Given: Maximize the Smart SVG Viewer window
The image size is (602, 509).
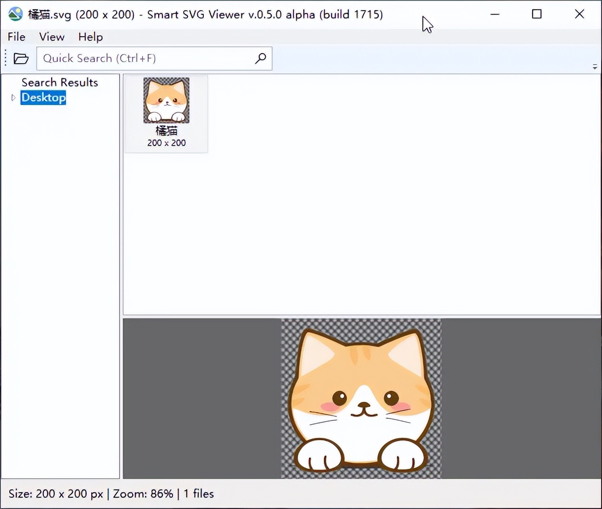Looking at the screenshot, I should (536, 14).
